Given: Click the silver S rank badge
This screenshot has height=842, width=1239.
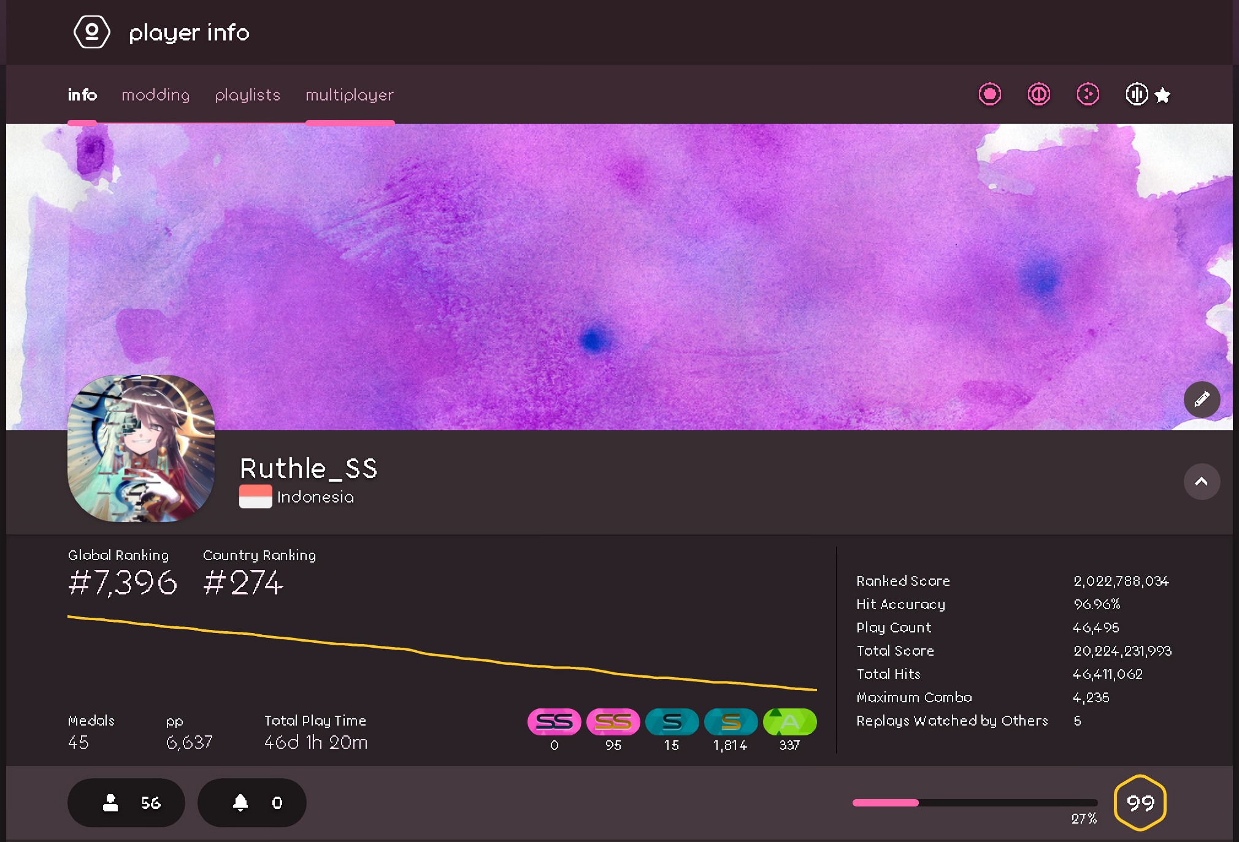Looking at the screenshot, I should (x=672, y=722).
